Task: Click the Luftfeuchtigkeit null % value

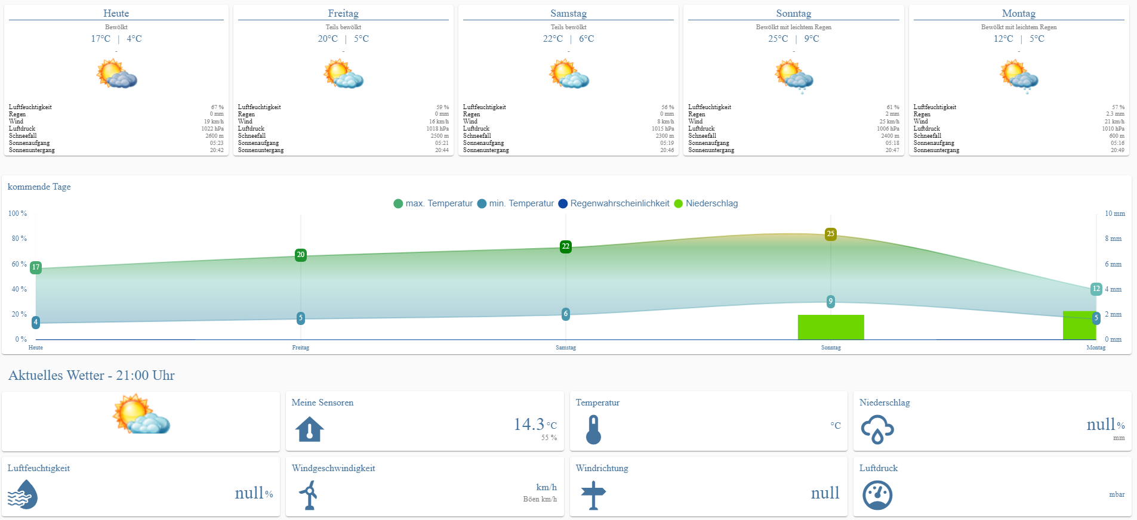Action: [254, 493]
